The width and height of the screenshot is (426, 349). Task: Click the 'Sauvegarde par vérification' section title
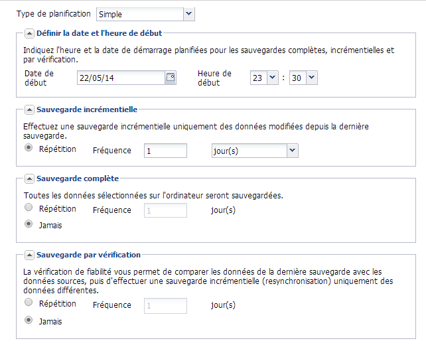pyautogui.click(x=88, y=255)
